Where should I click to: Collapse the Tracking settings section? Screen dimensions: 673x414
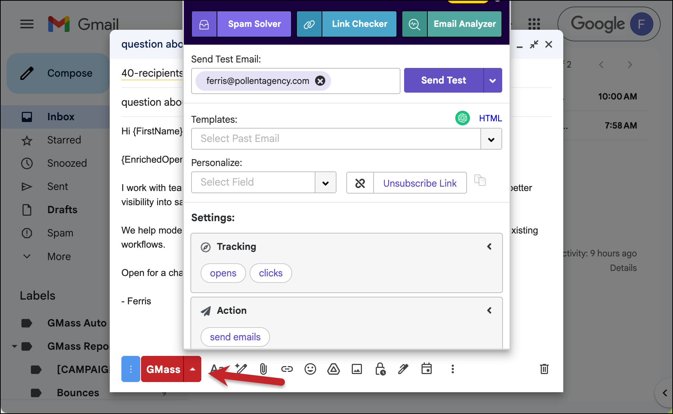click(489, 247)
